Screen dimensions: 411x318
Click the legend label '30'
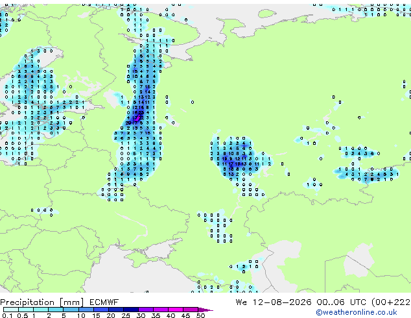(141, 315)
